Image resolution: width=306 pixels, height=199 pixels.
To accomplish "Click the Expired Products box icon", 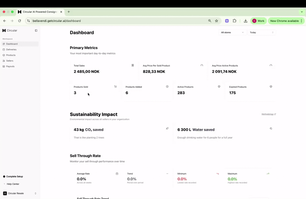I will click(x=271, y=86).
